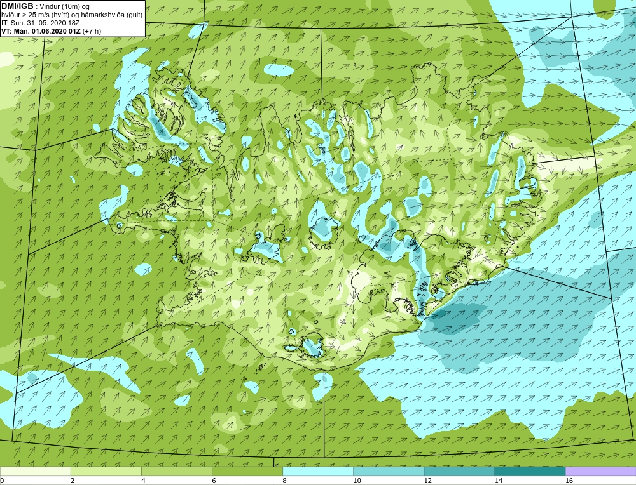
Task: Click the legend label '4'
Action: [143, 481]
